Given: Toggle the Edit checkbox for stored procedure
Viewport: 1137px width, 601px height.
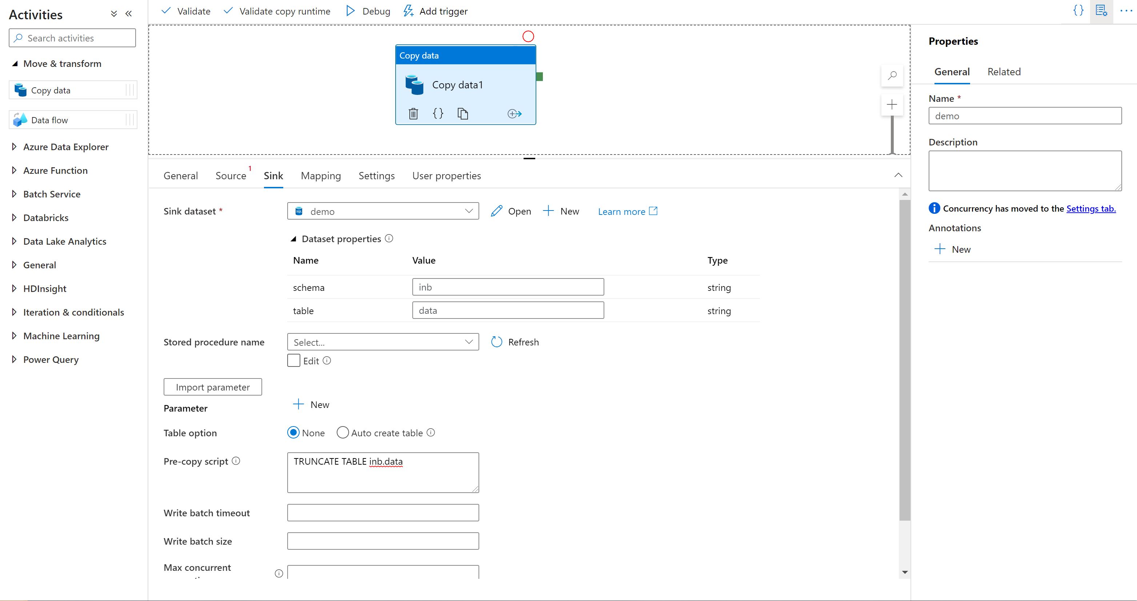Looking at the screenshot, I should point(294,360).
